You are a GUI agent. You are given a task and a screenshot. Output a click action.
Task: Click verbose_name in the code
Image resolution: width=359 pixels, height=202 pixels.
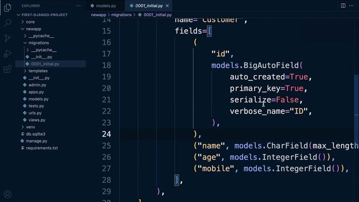(257, 112)
